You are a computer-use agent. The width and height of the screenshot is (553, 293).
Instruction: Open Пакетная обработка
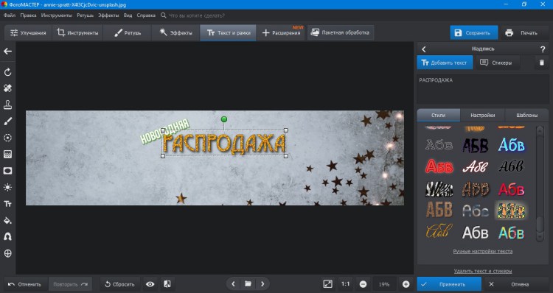pyautogui.click(x=340, y=32)
